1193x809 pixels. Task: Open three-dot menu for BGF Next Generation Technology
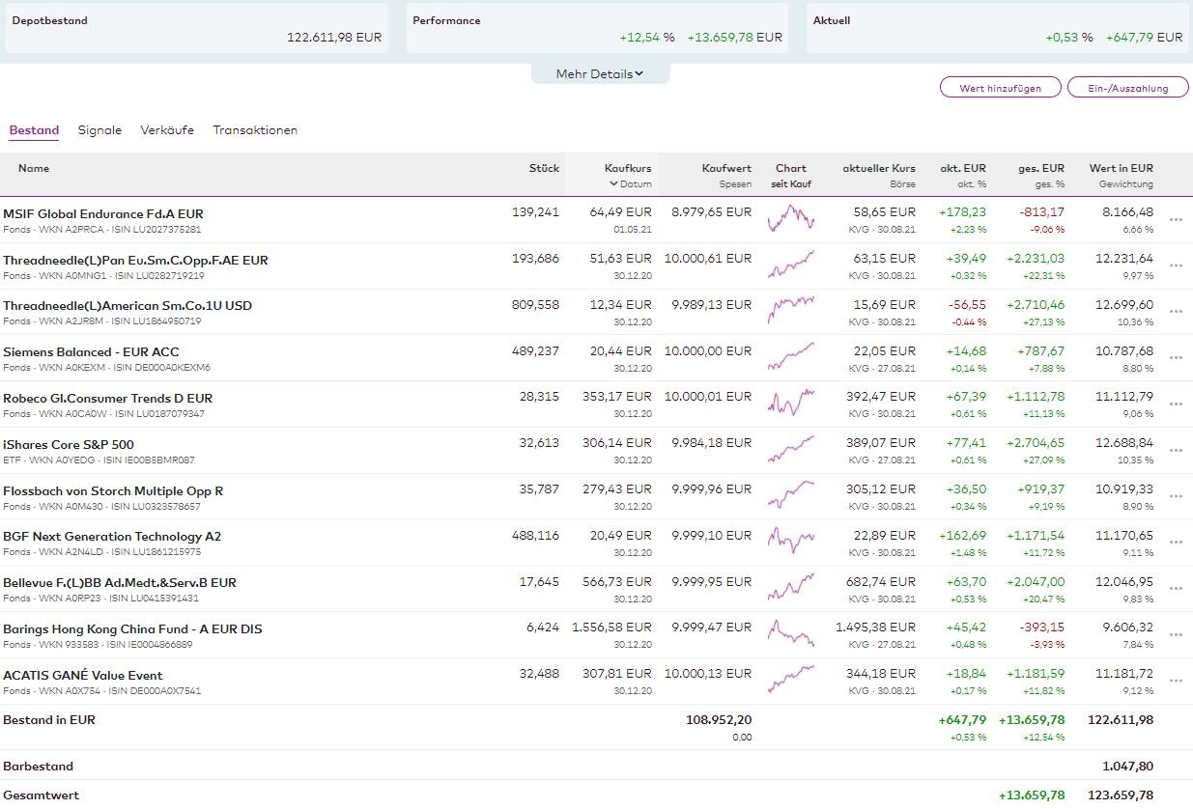pyautogui.click(x=1176, y=543)
